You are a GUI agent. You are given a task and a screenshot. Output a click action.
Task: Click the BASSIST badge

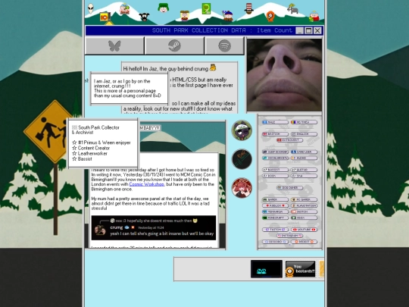click(x=275, y=170)
